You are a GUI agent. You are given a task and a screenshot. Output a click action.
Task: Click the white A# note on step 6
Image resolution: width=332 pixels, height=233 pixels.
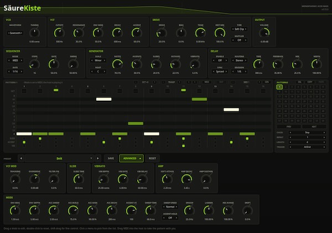pyautogui.click(x=104, y=99)
